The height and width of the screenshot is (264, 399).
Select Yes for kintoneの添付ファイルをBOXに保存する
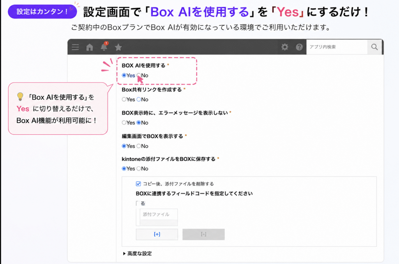tap(124, 169)
